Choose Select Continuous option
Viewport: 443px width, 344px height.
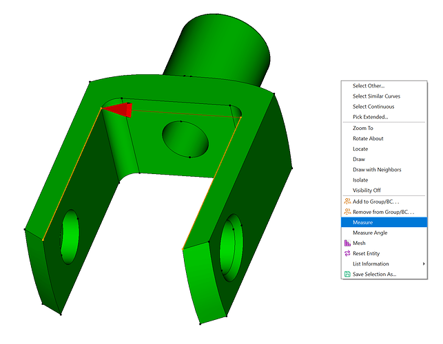click(x=384, y=107)
